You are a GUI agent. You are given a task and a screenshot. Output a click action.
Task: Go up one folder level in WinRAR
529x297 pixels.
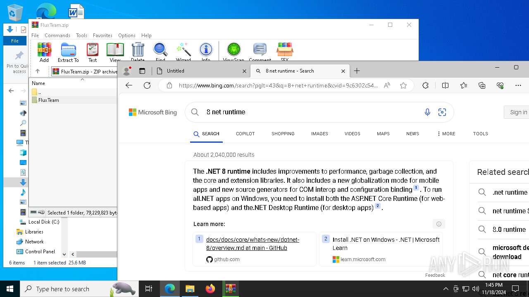pyautogui.click(x=38, y=71)
